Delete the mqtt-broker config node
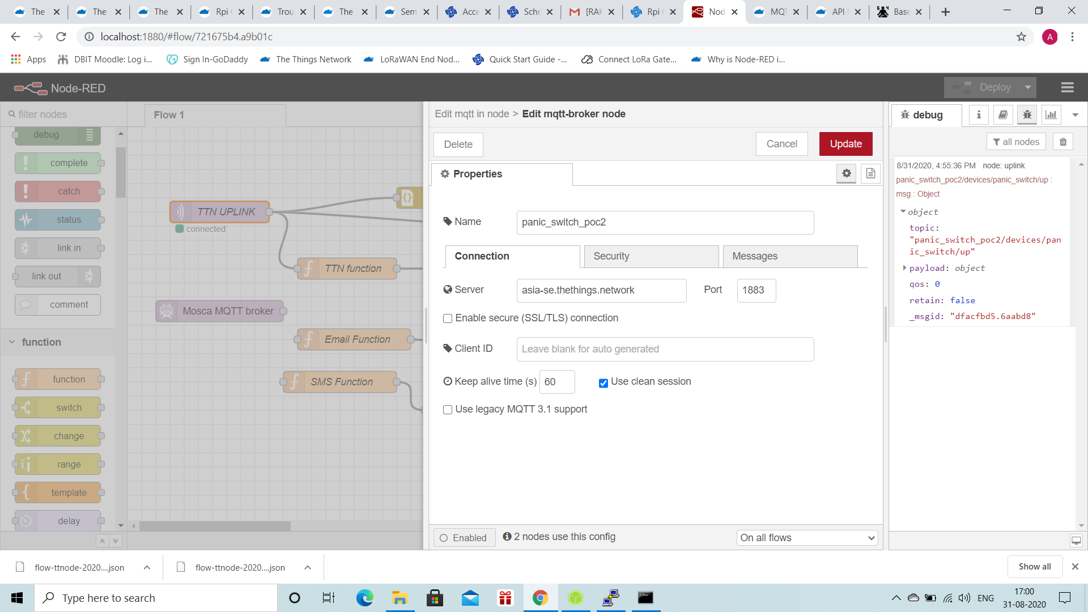The height and width of the screenshot is (612, 1088). (458, 144)
